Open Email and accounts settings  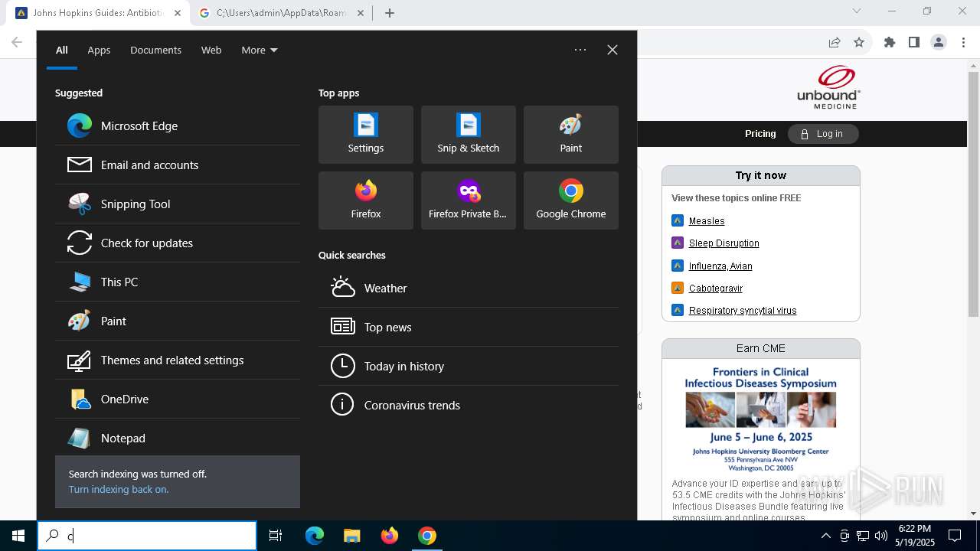click(177, 165)
